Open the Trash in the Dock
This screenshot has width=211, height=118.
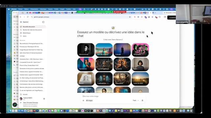191,111
